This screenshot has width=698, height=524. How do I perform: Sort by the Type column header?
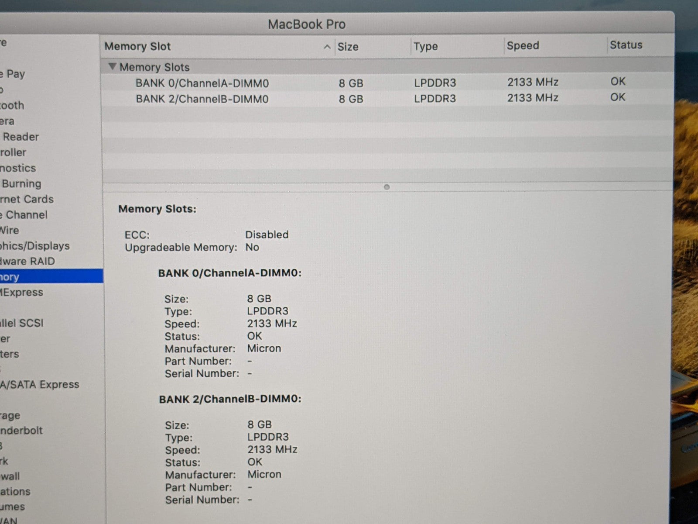[x=425, y=46]
